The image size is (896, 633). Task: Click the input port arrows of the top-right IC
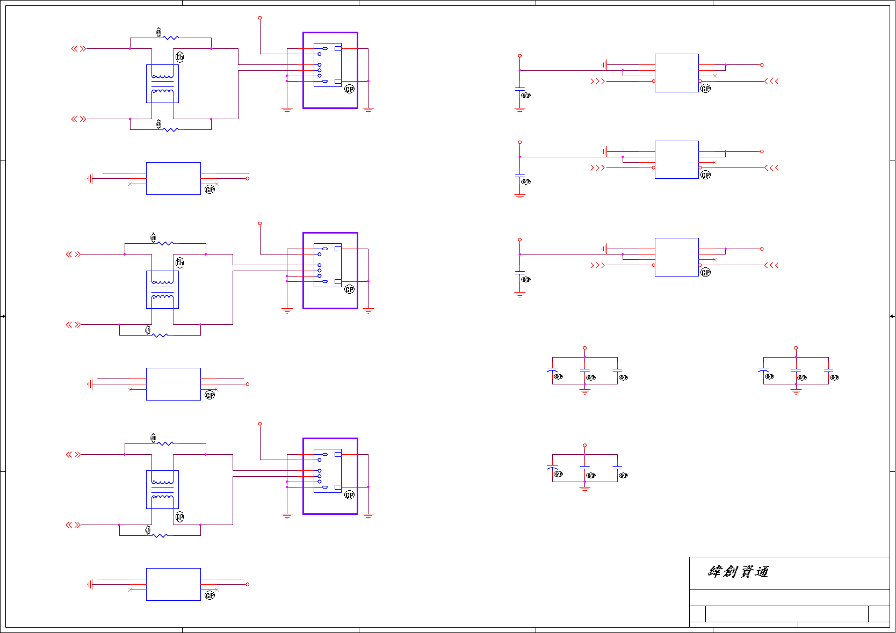[x=597, y=81]
